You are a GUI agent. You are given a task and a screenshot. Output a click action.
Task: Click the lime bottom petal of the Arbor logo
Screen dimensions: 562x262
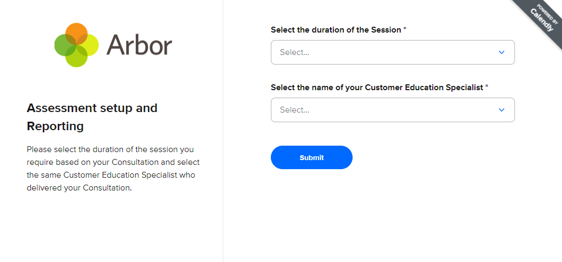77,58
